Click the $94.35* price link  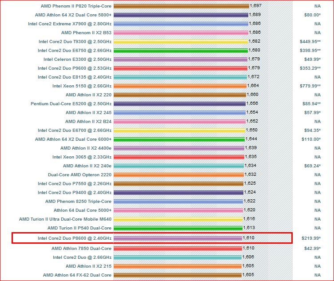[x=313, y=131]
